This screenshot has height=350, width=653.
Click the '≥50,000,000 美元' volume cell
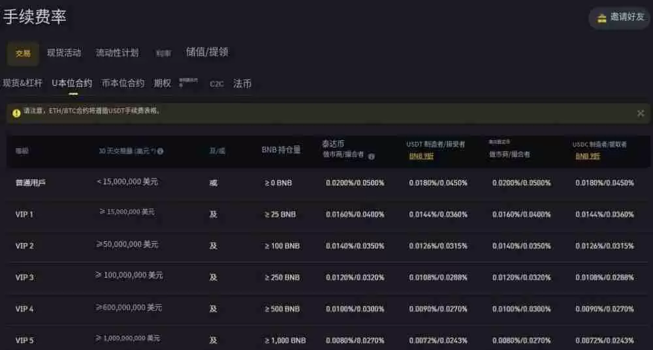[127, 244]
